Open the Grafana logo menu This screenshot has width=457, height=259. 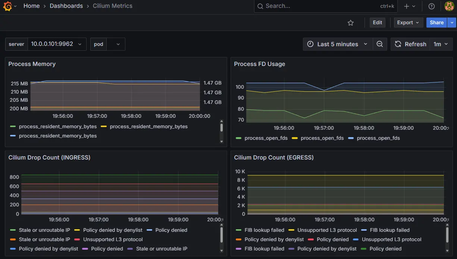[7, 6]
